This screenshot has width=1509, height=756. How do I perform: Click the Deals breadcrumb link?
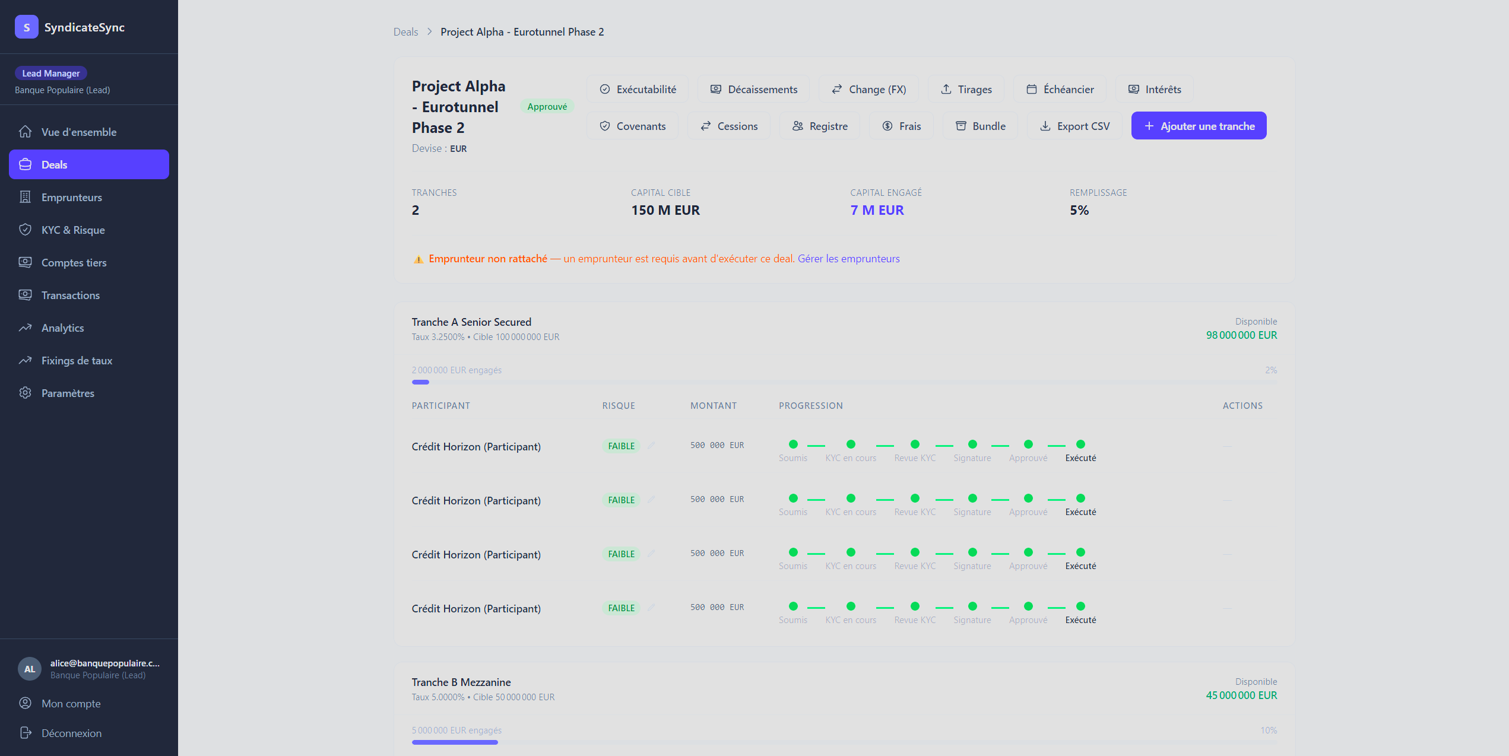point(405,32)
